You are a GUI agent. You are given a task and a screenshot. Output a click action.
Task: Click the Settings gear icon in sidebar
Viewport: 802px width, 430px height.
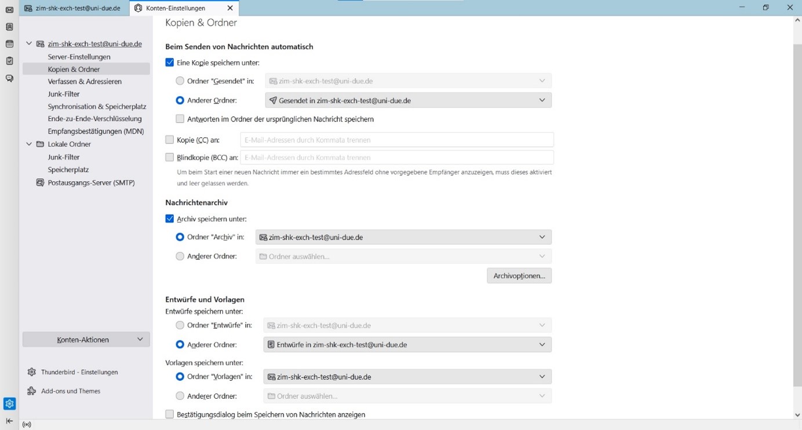[x=9, y=404]
